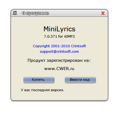Click the У вас последняя версия status text
Viewport: 121px width, 114px height.
[43, 90]
